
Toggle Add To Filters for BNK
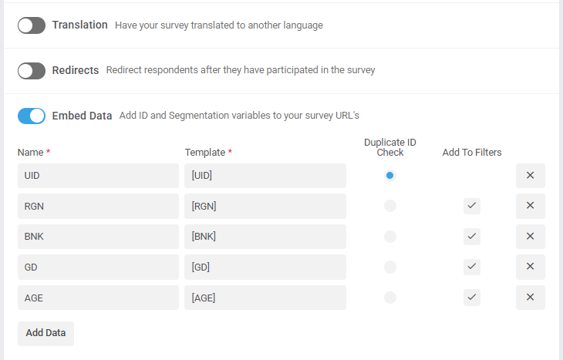[472, 237]
